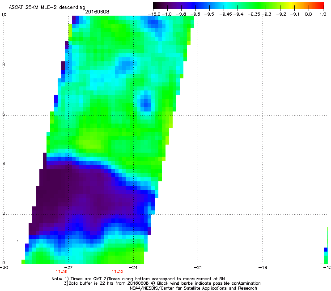Click the color bar label -0.8
The image size is (331, 291).
point(181,14)
